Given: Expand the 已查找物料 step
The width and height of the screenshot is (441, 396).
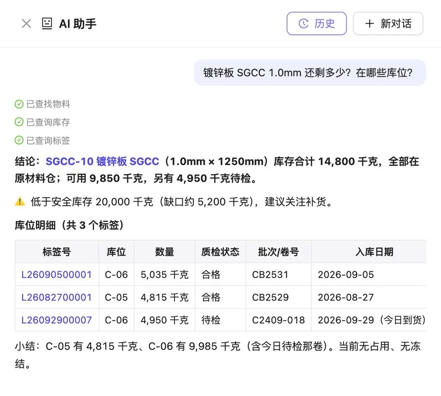Looking at the screenshot, I should pos(42,104).
